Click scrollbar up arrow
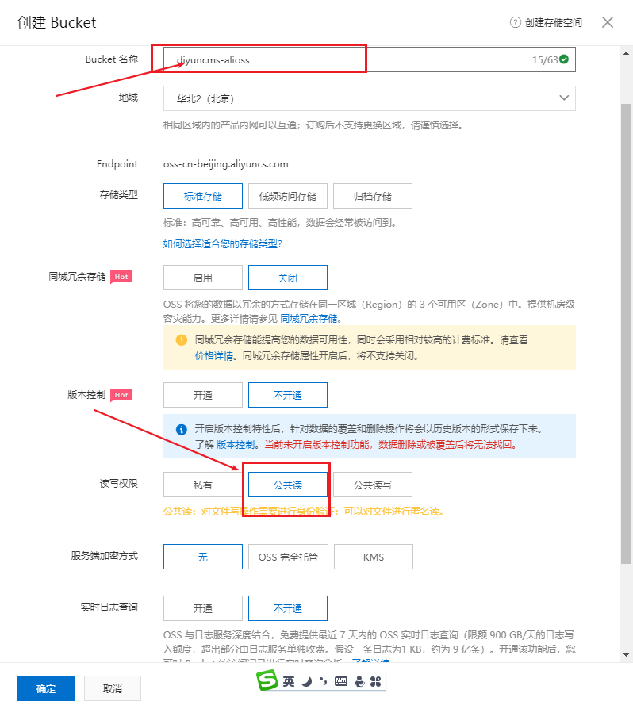This screenshot has width=633, height=705. (x=626, y=53)
